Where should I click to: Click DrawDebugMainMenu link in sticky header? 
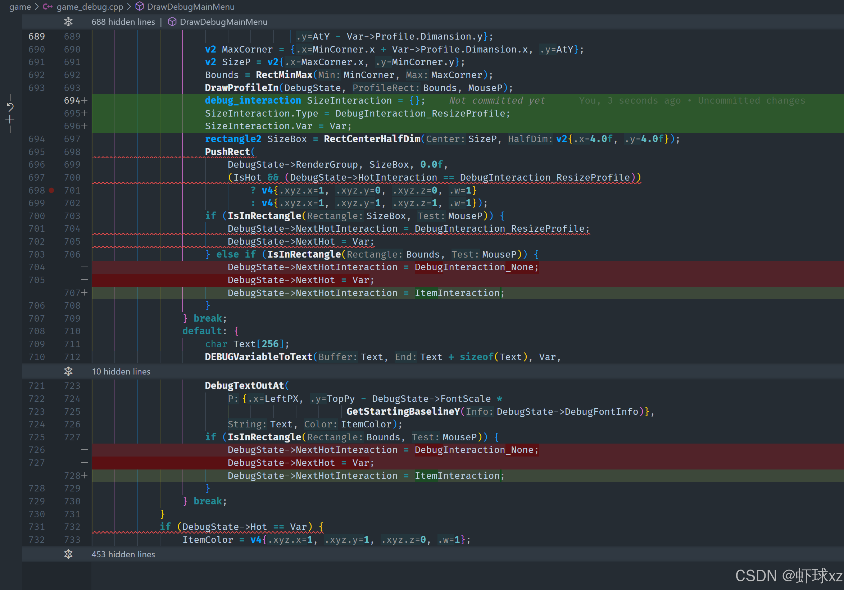223,22
